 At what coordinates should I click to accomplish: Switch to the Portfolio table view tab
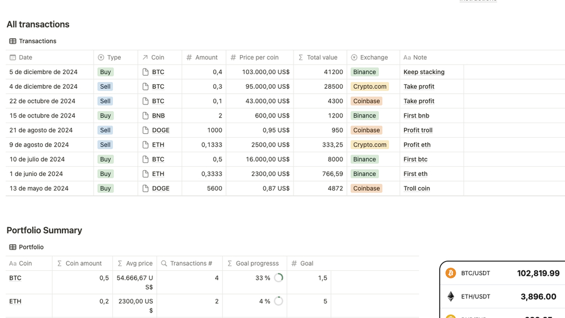click(x=31, y=247)
